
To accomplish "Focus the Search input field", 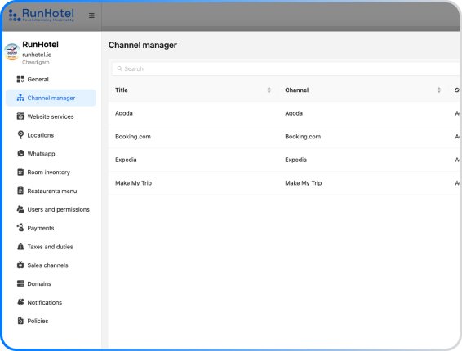I will (285, 68).
